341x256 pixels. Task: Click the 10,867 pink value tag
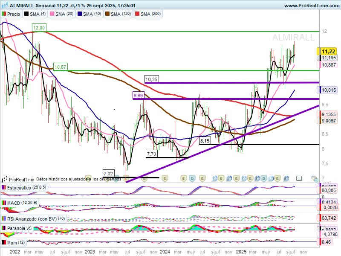tap(327, 65)
